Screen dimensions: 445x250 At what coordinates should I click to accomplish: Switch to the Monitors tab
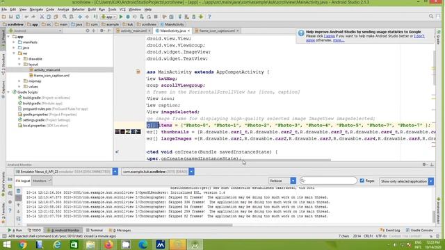click(x=42, y=181)
